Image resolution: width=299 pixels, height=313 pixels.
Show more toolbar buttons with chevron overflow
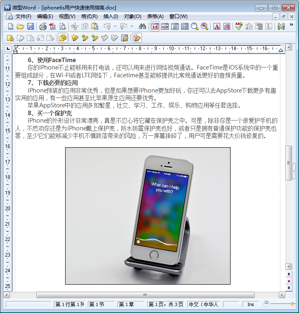tap(292, 25)
